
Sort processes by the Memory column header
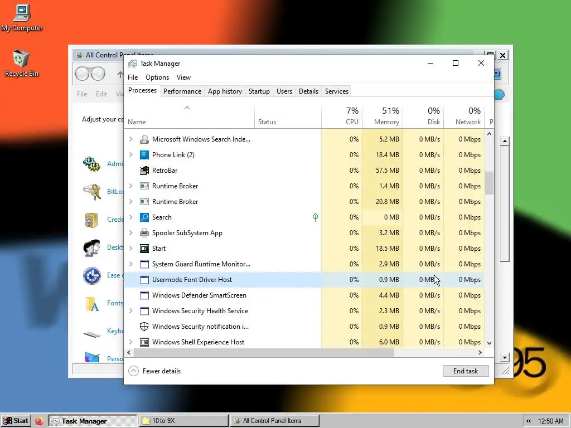(x=383, y=116)
